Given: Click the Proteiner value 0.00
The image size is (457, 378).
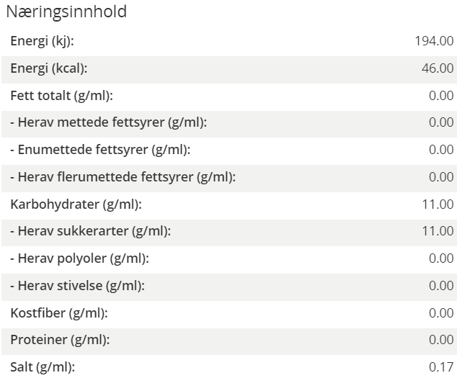Looking at the screenshot, I should click(441, 340).
